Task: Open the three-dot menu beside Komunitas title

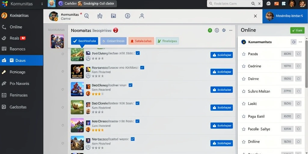Action: [x=42, y=4]
